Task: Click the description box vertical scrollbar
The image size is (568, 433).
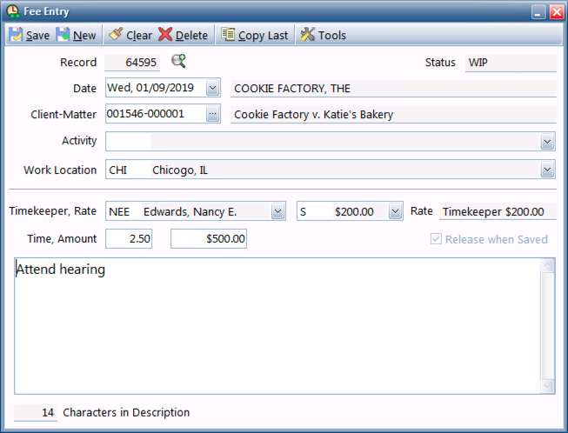Action: [x=547, y=326]
